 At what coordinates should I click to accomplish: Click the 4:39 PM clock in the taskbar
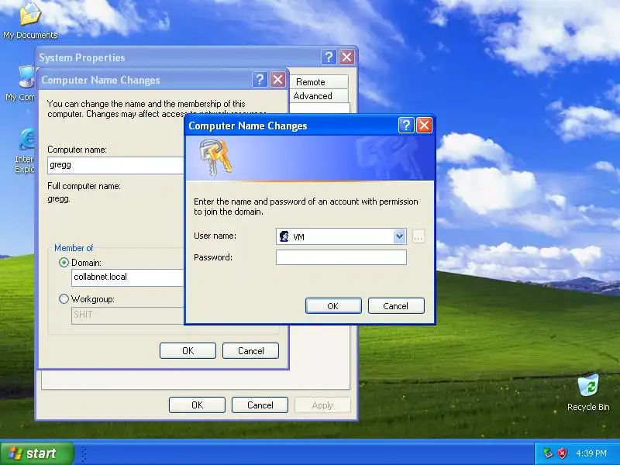click(x=591, y=453)
